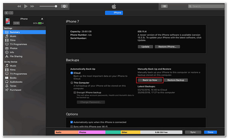
Task: Toggle Automatically sync when iPhone connected
Action: [71, 122]
